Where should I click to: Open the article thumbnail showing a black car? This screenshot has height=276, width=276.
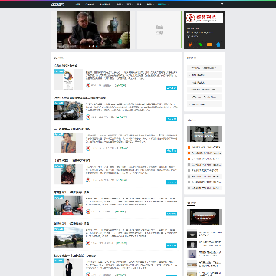(x=68, y=110)
